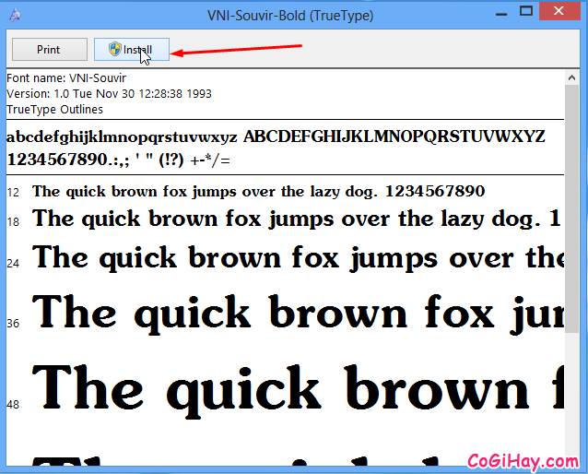The width and height of the screenshot is (588, 474).
Task: Click the size 36 sample sentence
Action: coord(298,314)
